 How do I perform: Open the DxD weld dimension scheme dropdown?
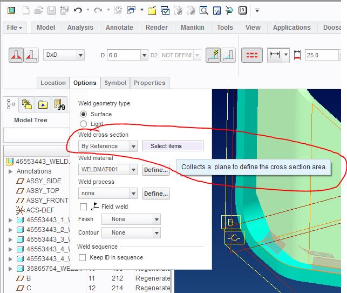pos(80,55)
